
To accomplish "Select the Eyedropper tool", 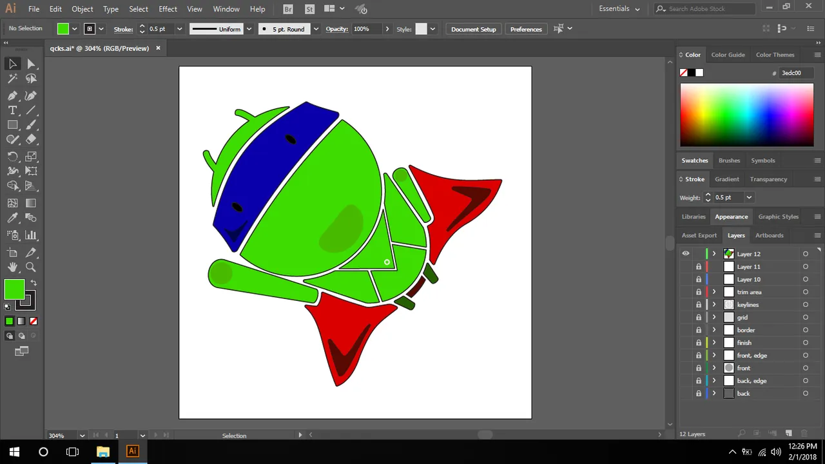I will pyautogui.click(x=12, y=218).
